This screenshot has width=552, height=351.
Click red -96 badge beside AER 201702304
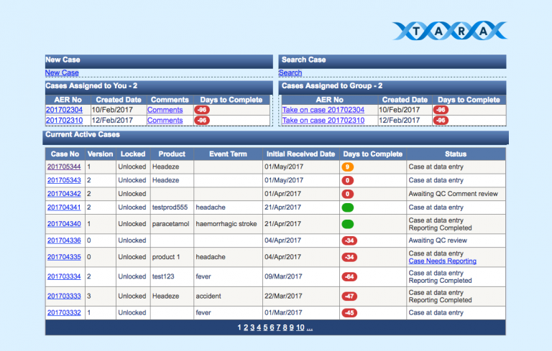[202, 110]
